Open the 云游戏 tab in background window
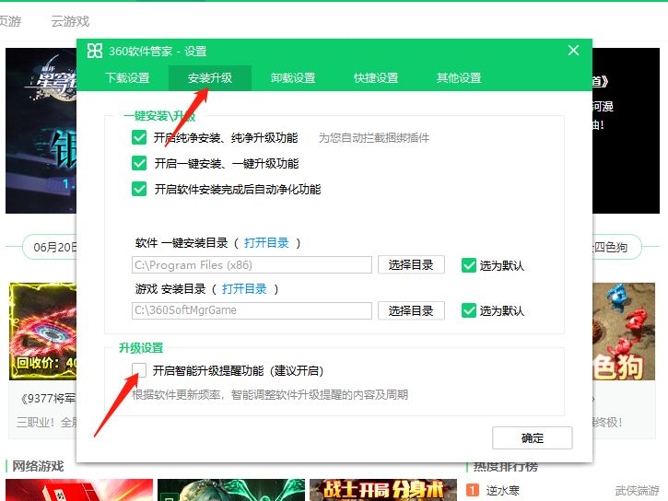Viewport: 668px width, 501px height. 70,21
